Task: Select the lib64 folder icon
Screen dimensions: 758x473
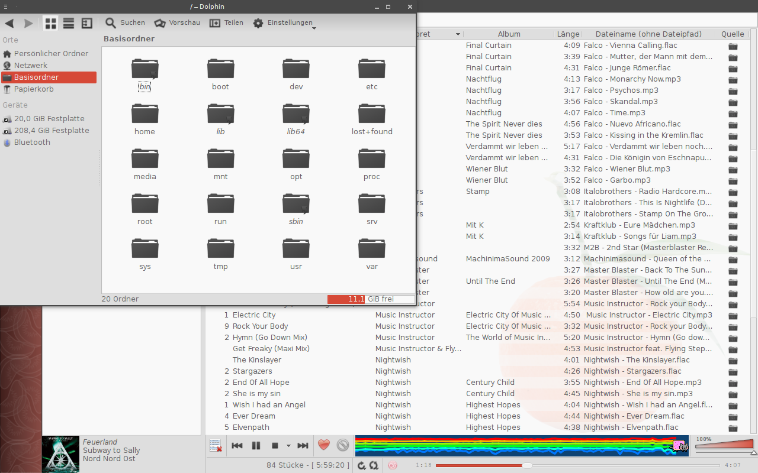Action: pos(296,114)
